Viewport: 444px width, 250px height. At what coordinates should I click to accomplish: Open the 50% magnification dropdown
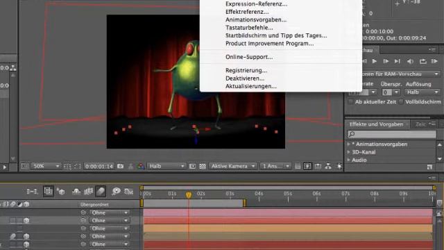46,166
